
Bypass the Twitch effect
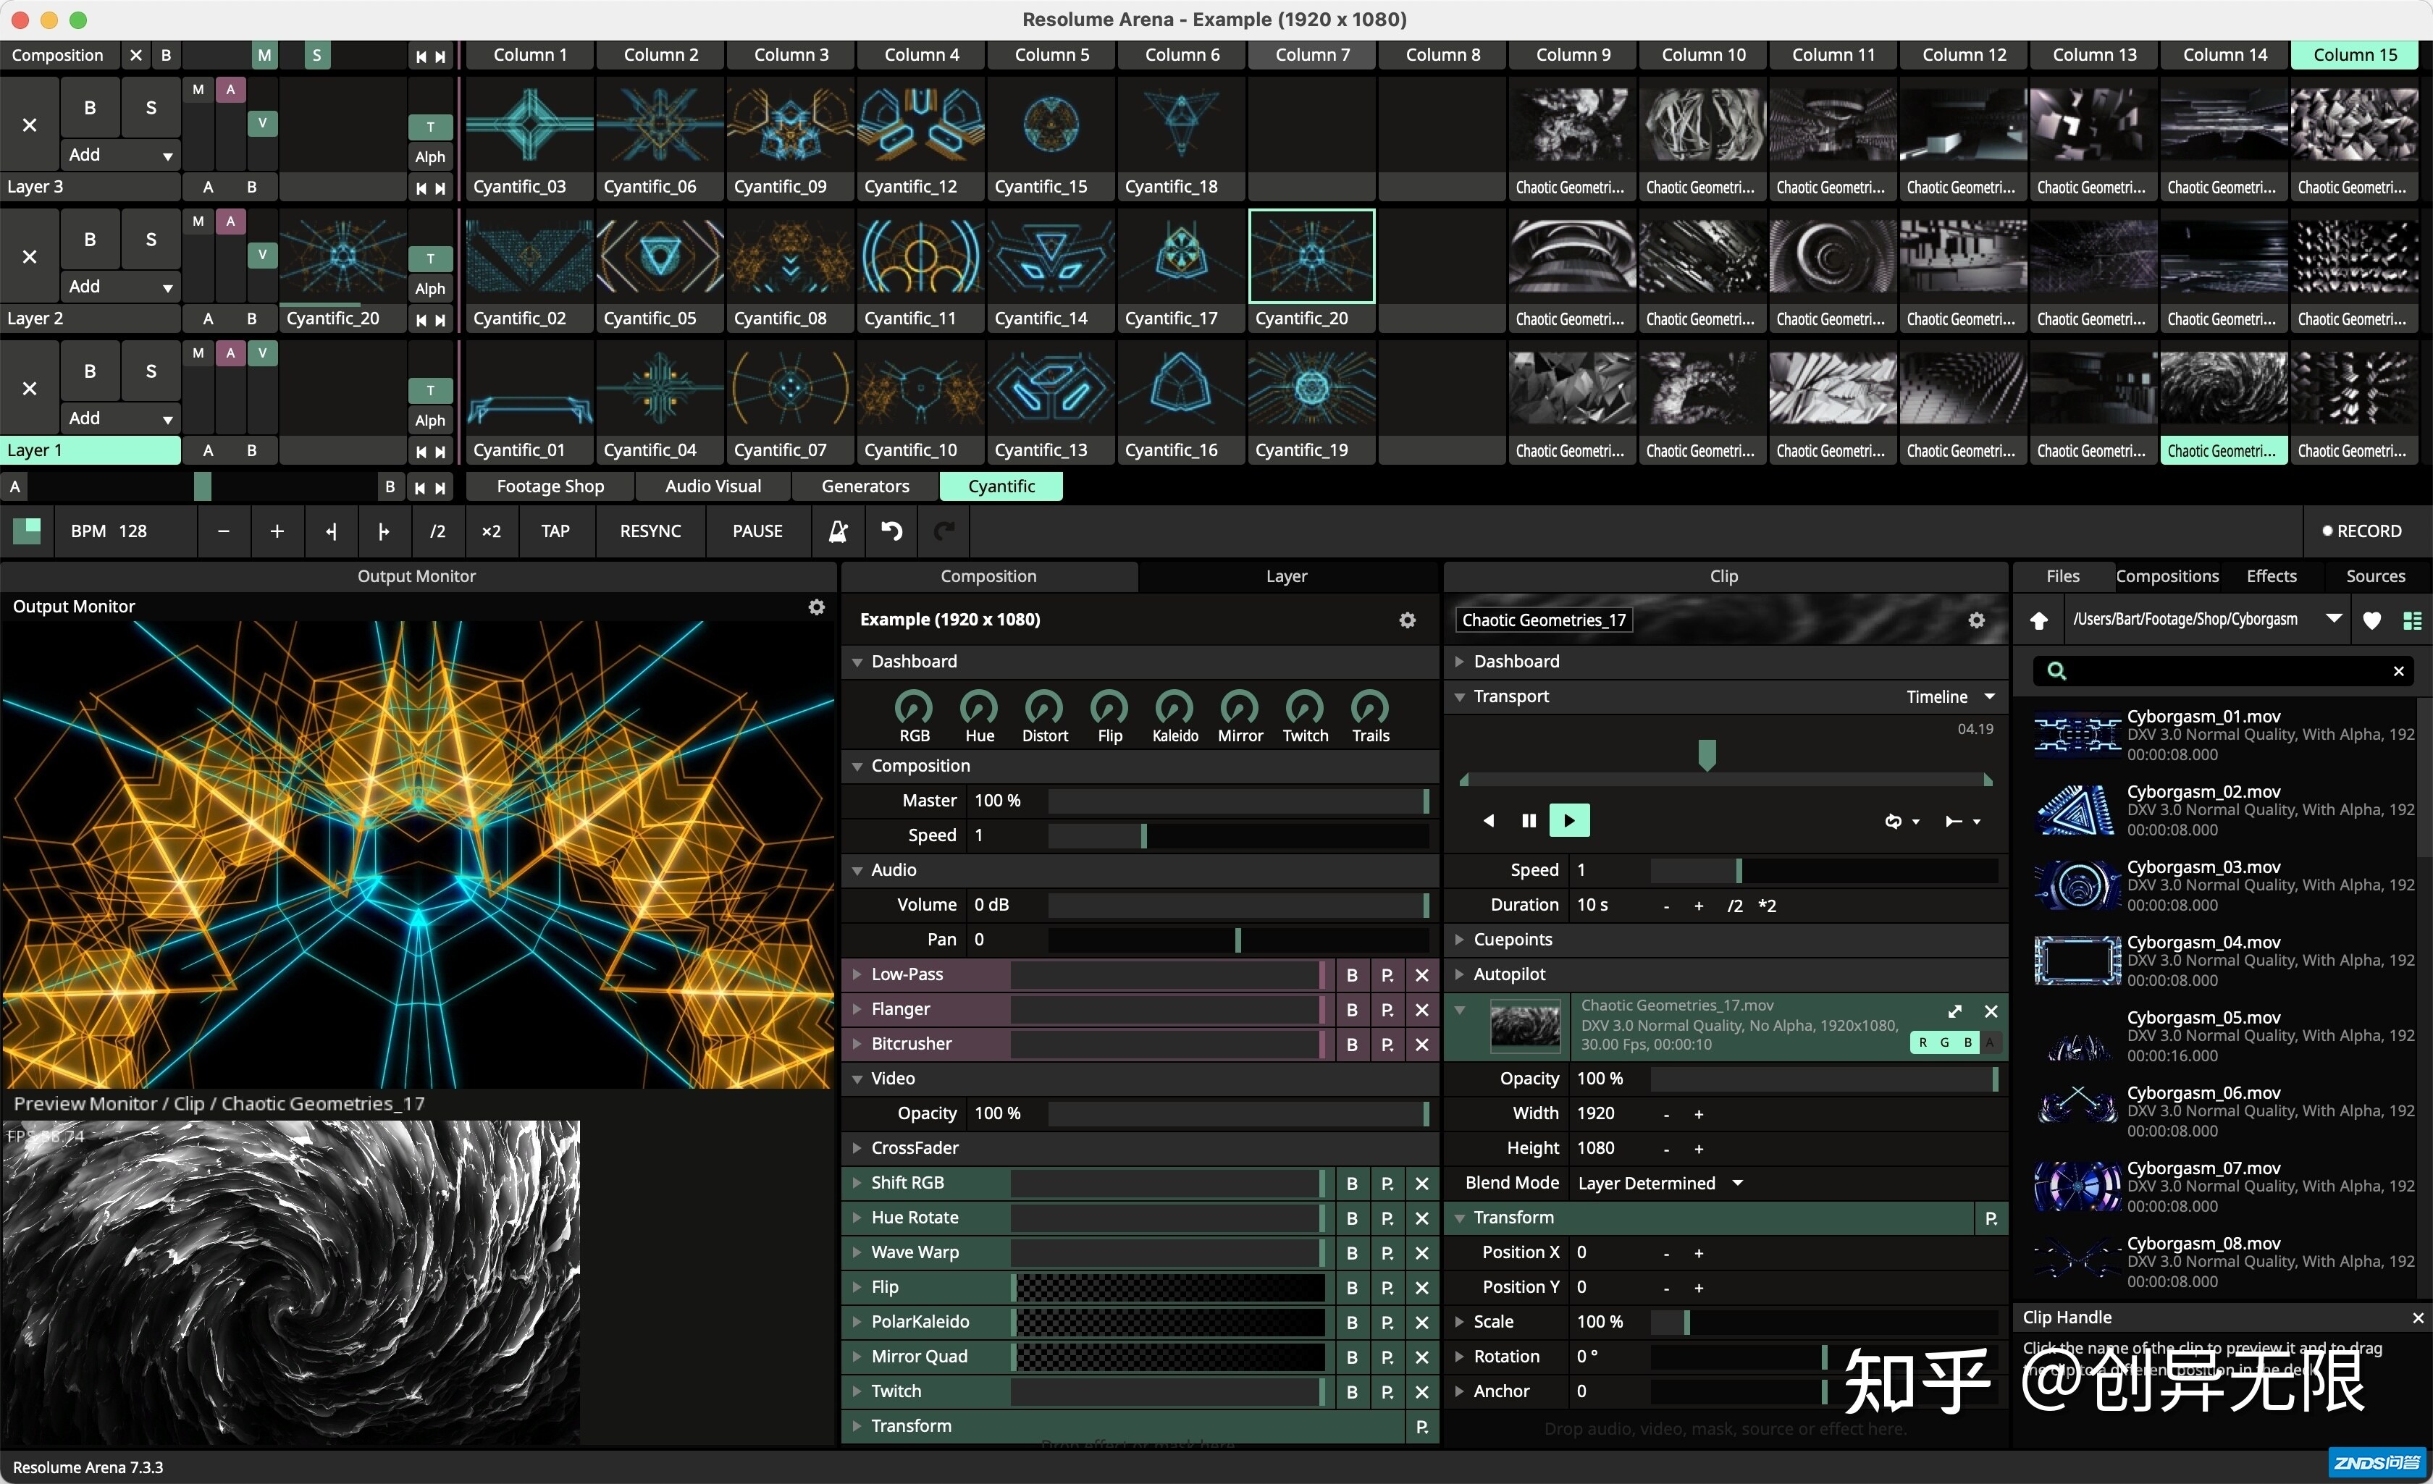tap(1352, 1392)
